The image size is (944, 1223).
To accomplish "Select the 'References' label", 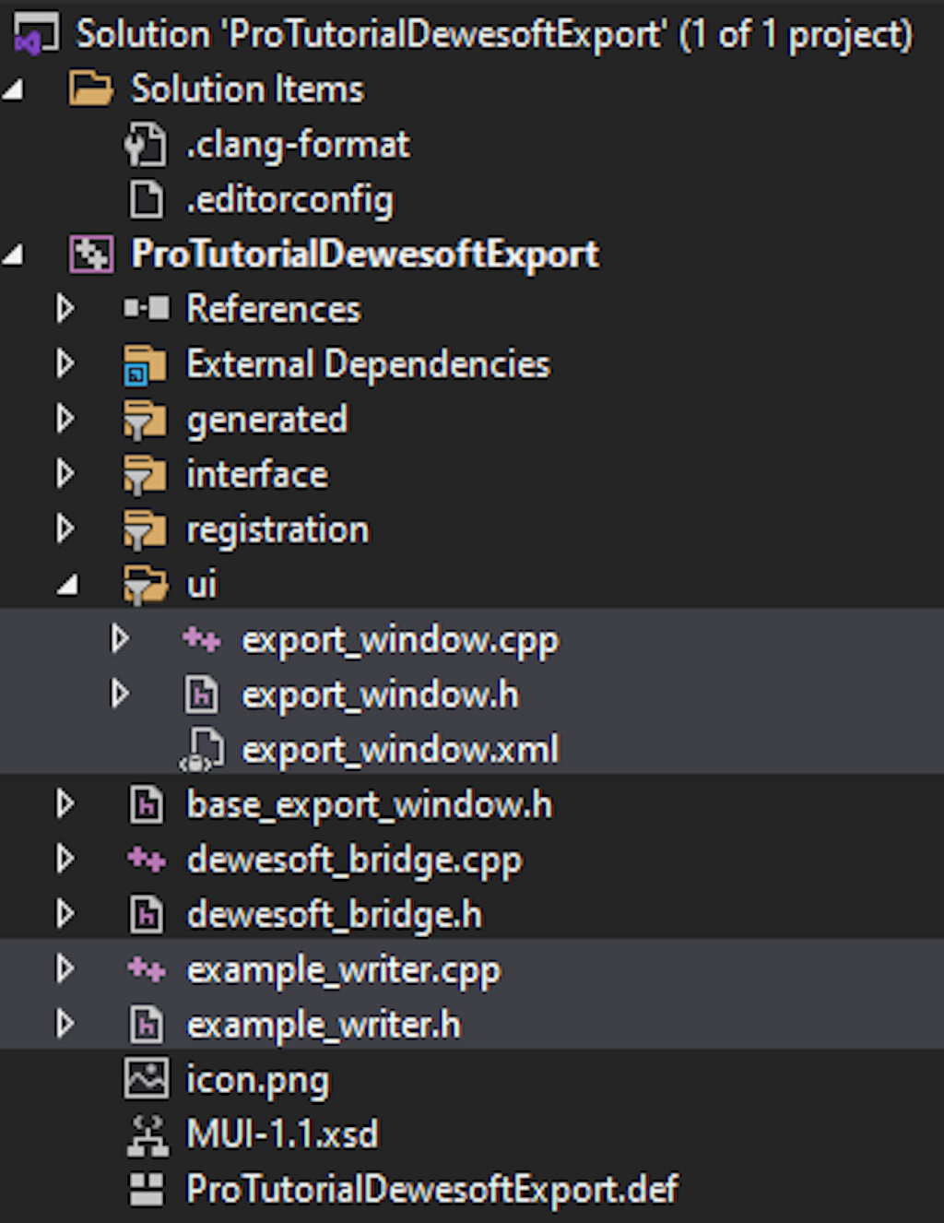I will 274,309.
